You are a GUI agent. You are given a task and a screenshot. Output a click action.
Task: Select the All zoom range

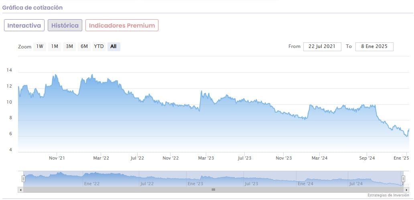pyautogui.click(x=114, y=46)
